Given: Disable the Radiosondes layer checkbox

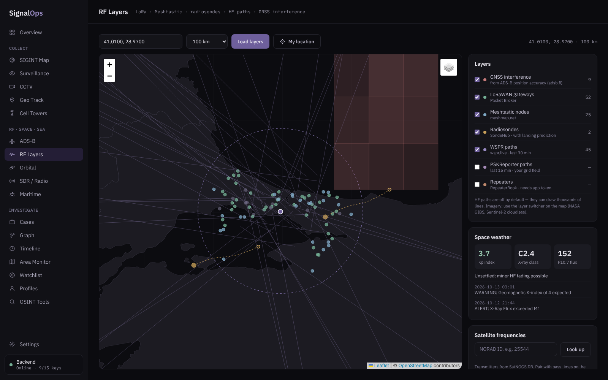Looking at the screenshot, I should pos(477,132).
